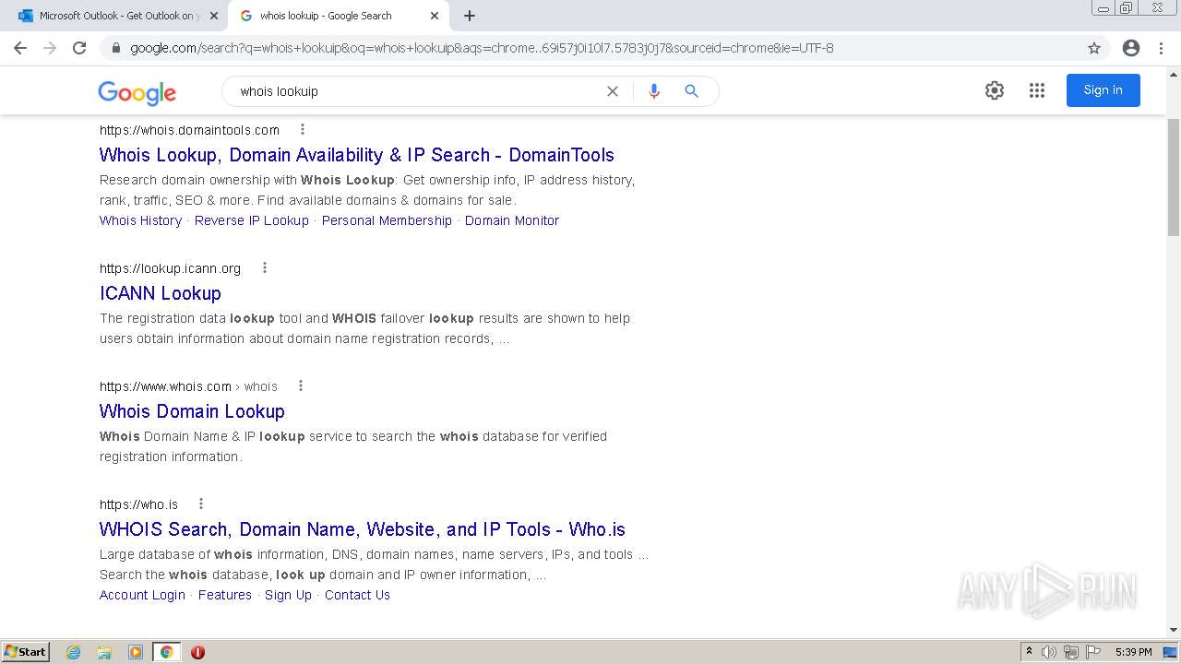Clear the search box with the X icon

[x=612, y=91]
